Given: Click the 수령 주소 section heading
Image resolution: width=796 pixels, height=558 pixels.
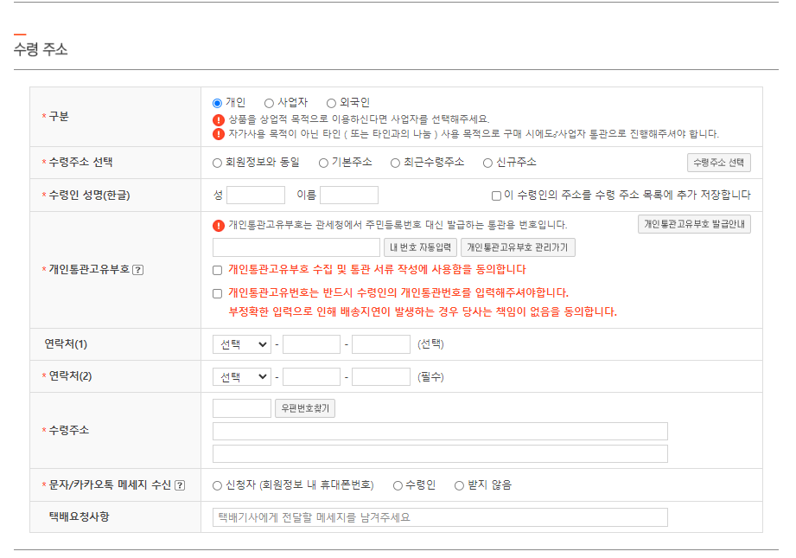Looking at the screenshot, I should (x=41, y=49).
